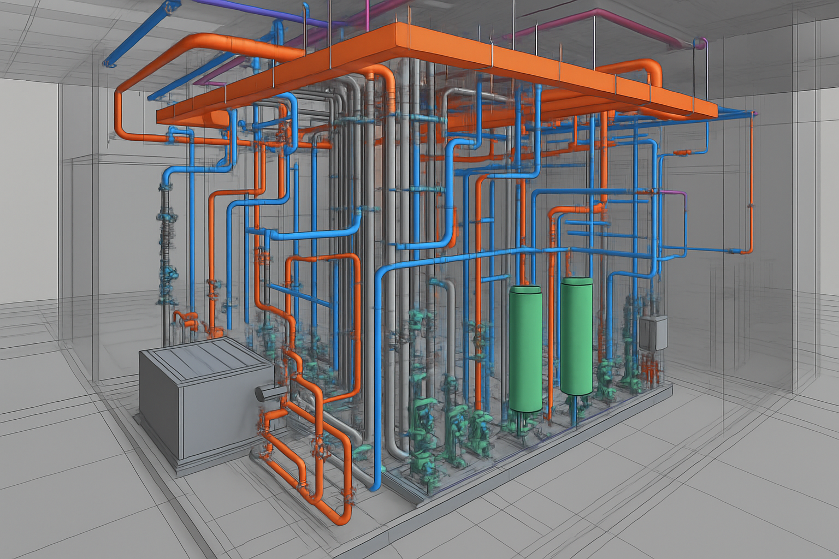
Task: Click the right green cylindrical tank
Action: coord(576,336)
